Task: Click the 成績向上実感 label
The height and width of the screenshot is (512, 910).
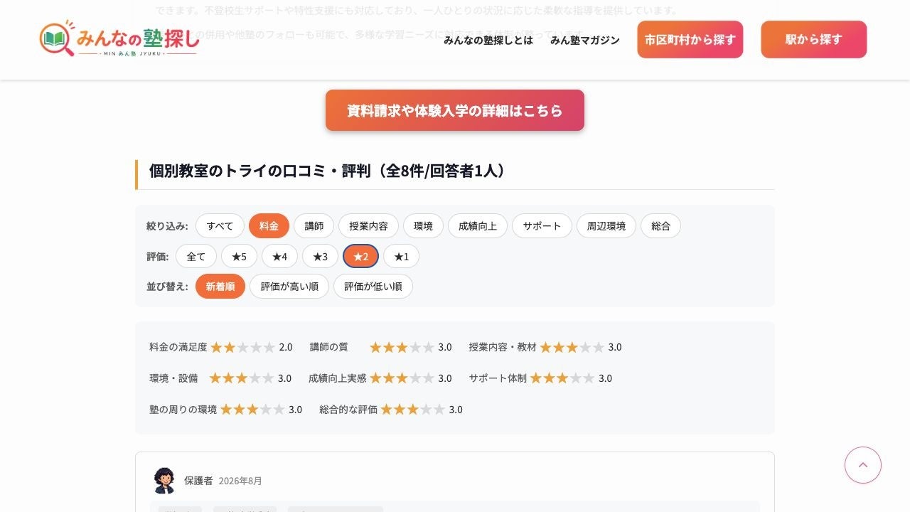Action: 338,378
